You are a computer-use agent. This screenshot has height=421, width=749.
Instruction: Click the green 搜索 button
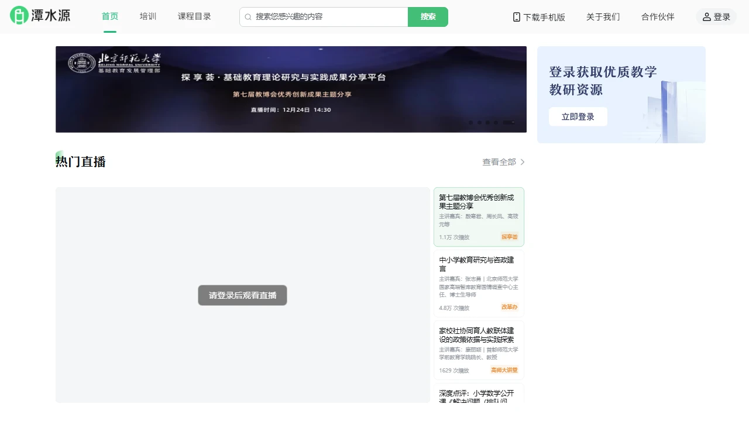(428, 17)
